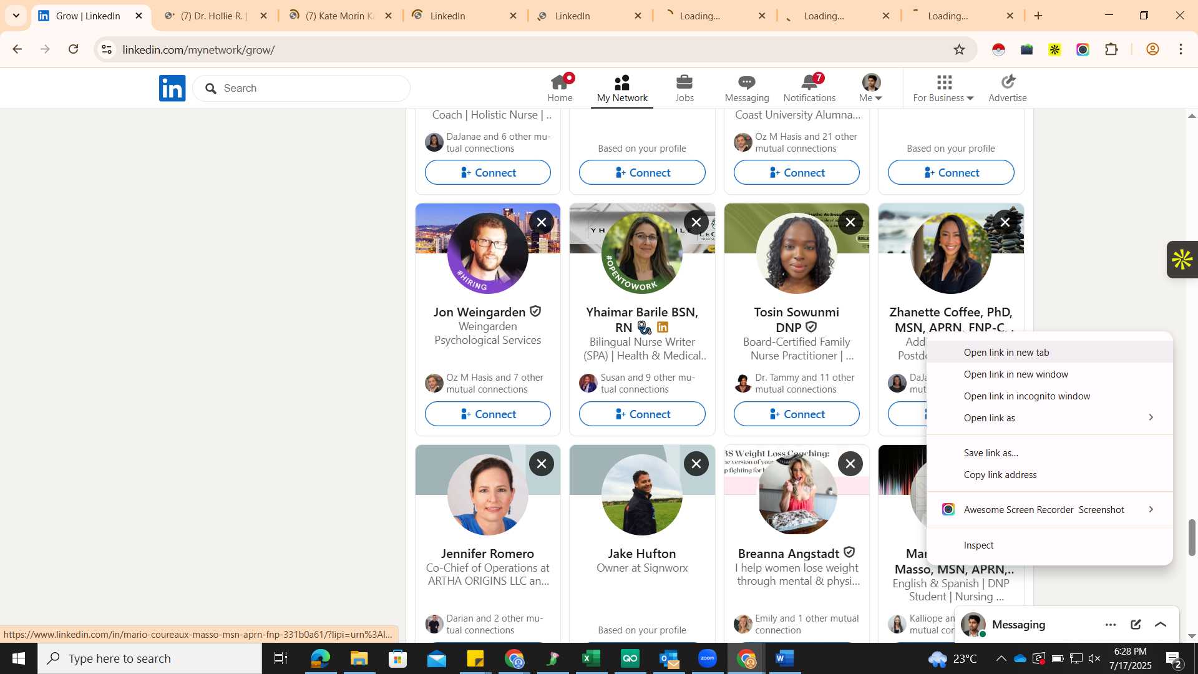Open the Advertise icon
The height and width of the screenshot is (674, 1198).
pos(1008,88)
